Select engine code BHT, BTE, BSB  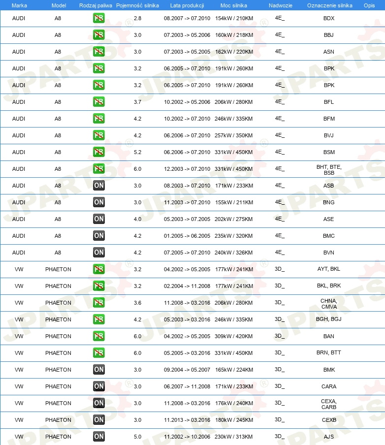[329, 170]
